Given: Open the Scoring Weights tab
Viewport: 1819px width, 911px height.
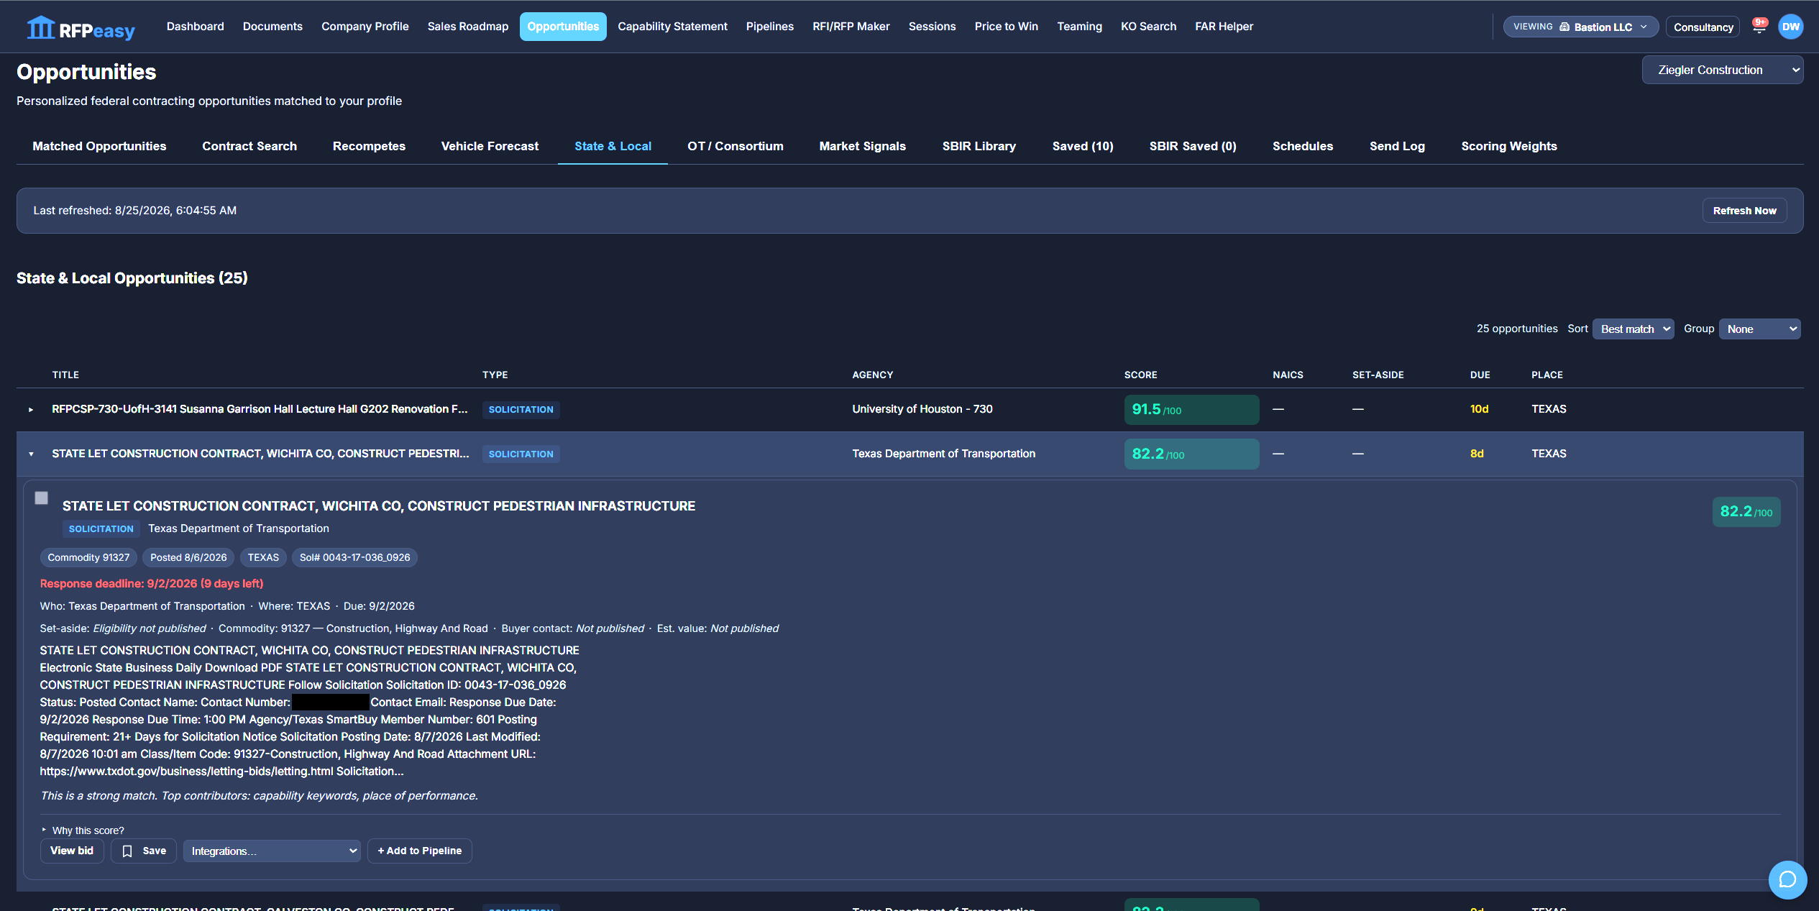Looking at the screenshot, I should click(x=1508, y=146).
